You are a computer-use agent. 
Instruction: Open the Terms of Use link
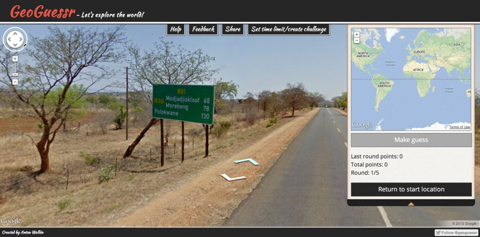point(459,127)
